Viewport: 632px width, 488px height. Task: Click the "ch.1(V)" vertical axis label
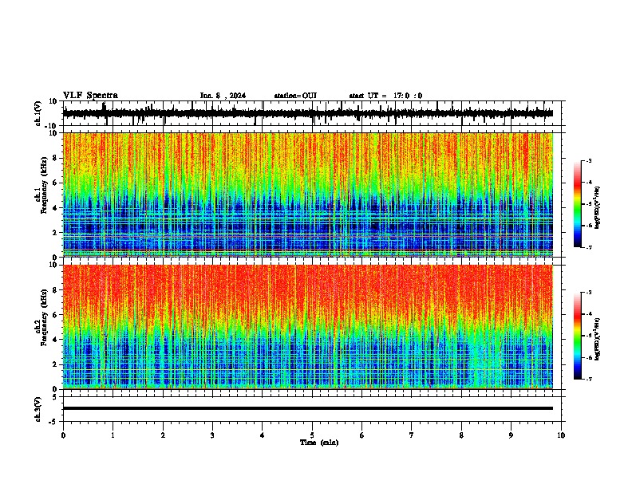(x=38, y=113)
